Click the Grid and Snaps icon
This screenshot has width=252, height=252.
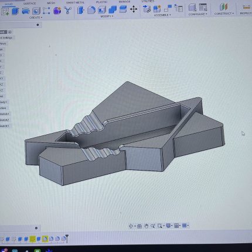176,226
